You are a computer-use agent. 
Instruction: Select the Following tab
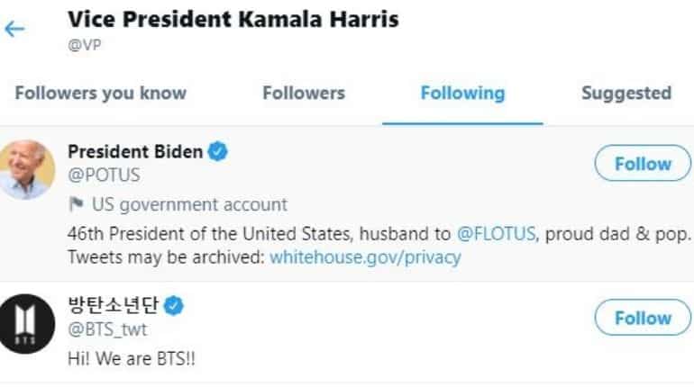pyautogui.click(x=462, y=94)
